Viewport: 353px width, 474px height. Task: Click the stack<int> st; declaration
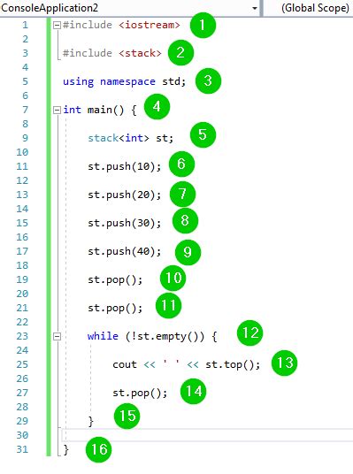pyautogui.click(x=131, y=138)
